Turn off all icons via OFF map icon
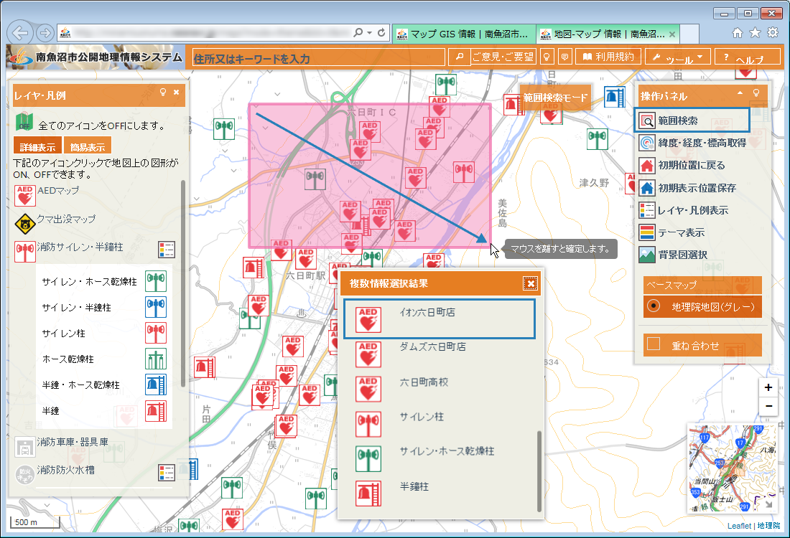The image size is (790, 538). (24, 122)
